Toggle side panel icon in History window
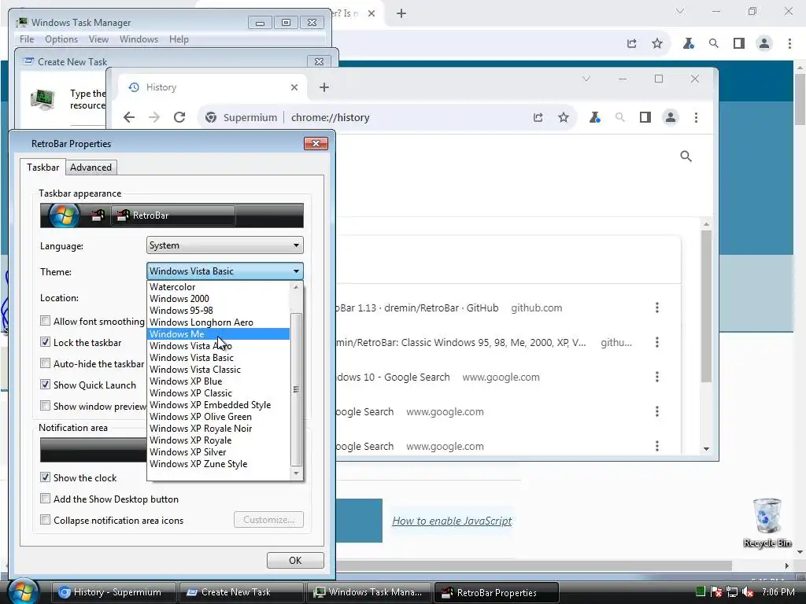The width and height of the screenshot is (806, 604). point(645,118)
